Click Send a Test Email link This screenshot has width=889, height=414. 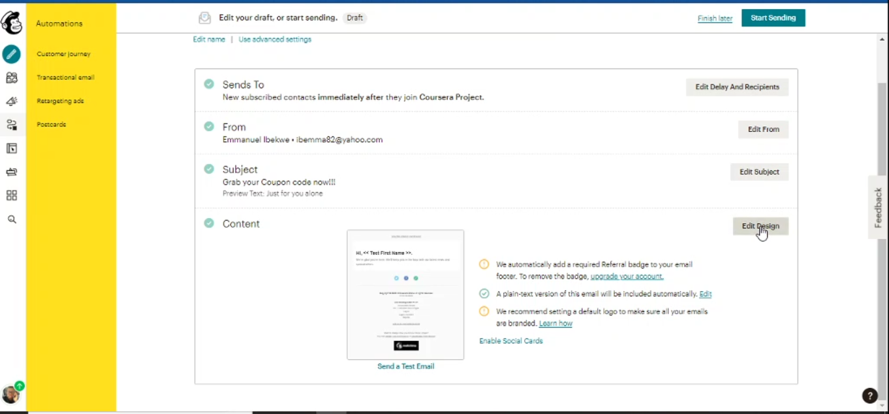pos(405,366)
